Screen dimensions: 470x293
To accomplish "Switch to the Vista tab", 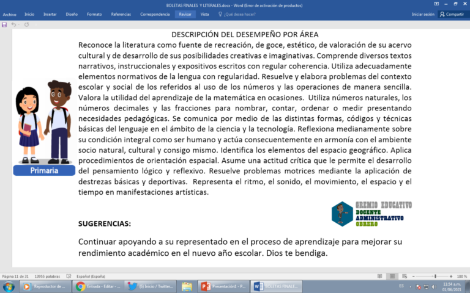I will click(x=205, y=15).
